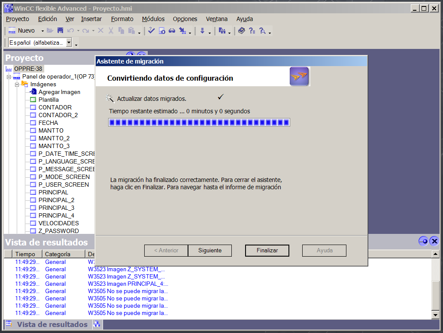The image size is (443, 333).
Task: Select the MANTTO_3 screen
Action: point(54,146)
